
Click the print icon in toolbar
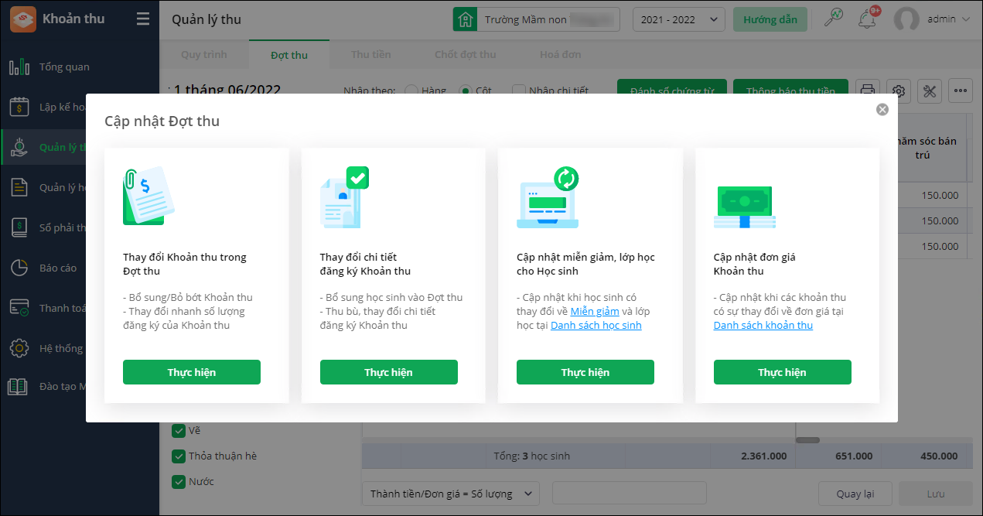pyautogui.click(x=869, y=91)
